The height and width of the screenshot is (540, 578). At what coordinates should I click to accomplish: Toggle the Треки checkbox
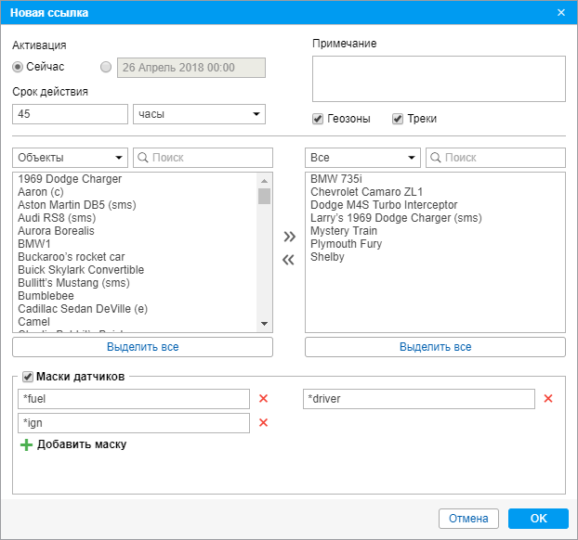(398, 119)
